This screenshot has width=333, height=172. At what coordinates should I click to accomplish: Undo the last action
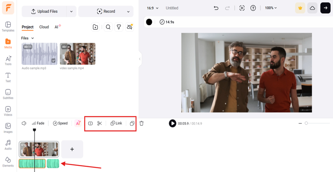[x=216, y=8]
